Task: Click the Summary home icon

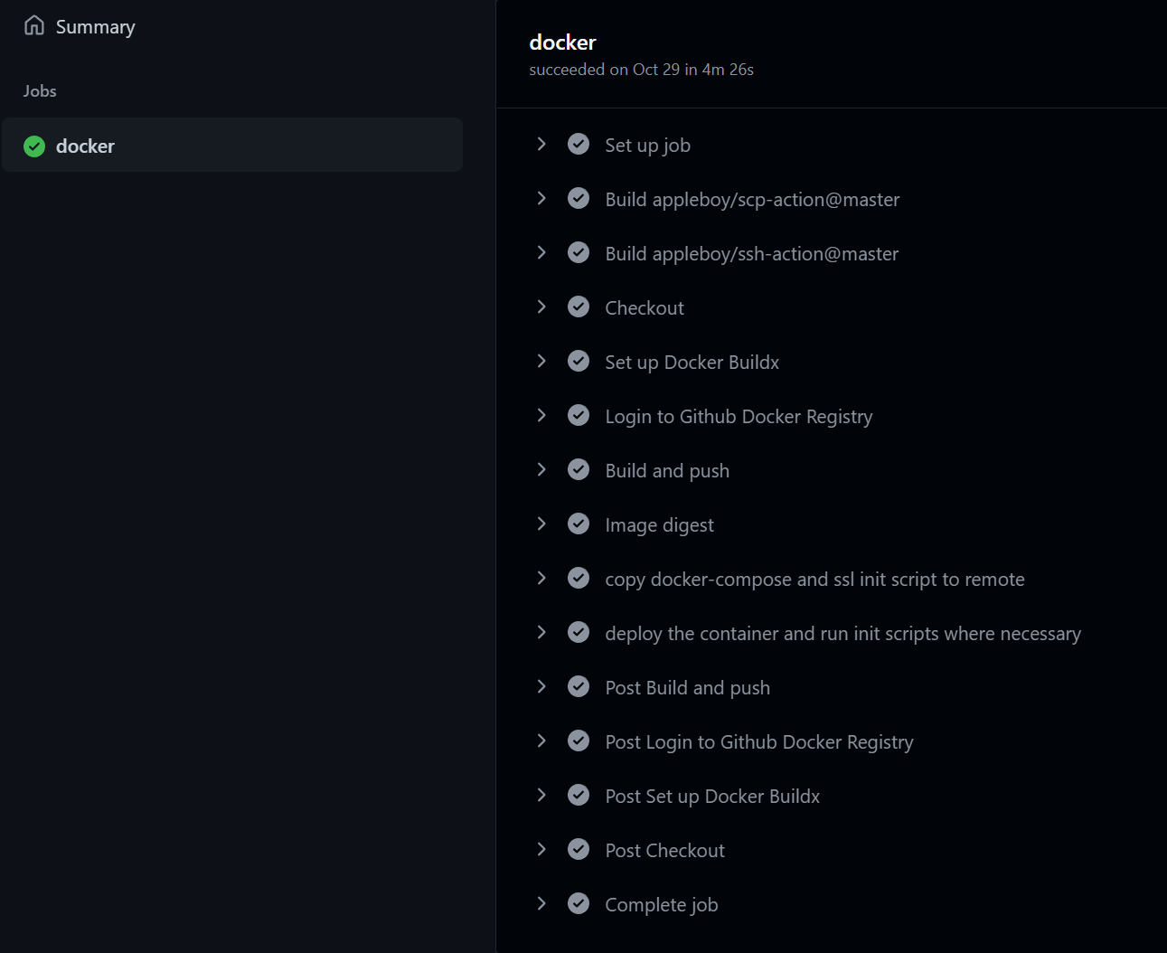Action: [x=34, y=25]
